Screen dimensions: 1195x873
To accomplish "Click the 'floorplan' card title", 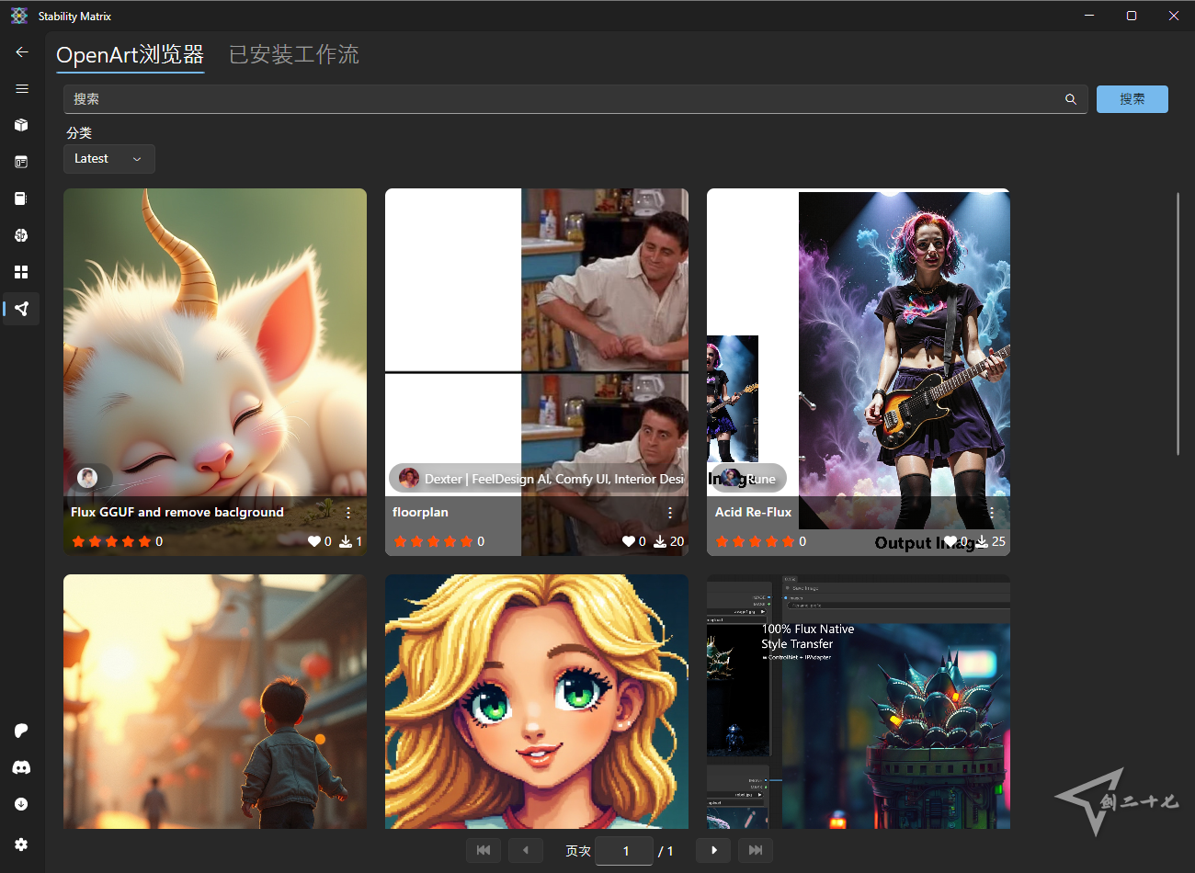I will [x=421, y=512].
